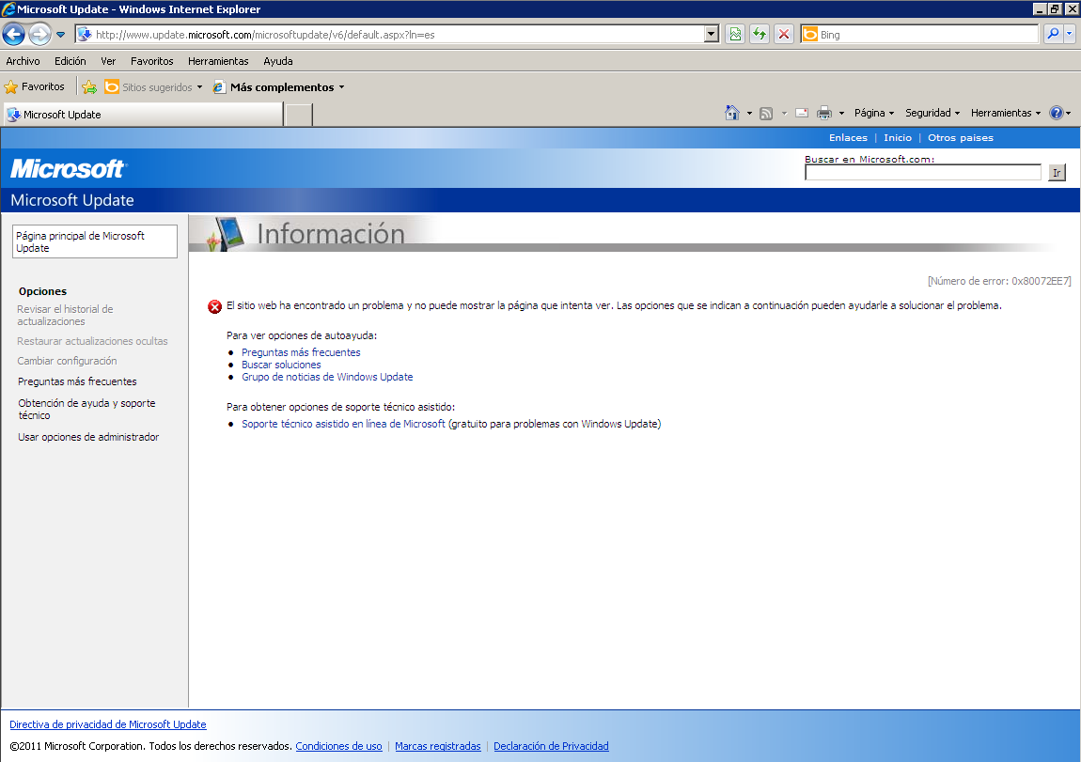
Task: Open the Favoritos menu in menu bar
Action: pos(151,61)
